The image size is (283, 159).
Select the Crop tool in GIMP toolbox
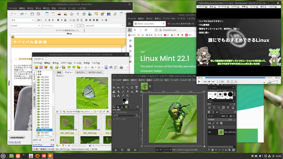[x=132, y=88]
